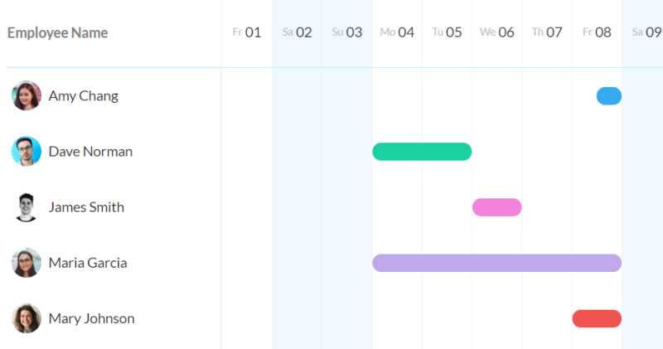Select the Th 07 date header
This screenshot has height=349, width=663.
click(547, 32)
